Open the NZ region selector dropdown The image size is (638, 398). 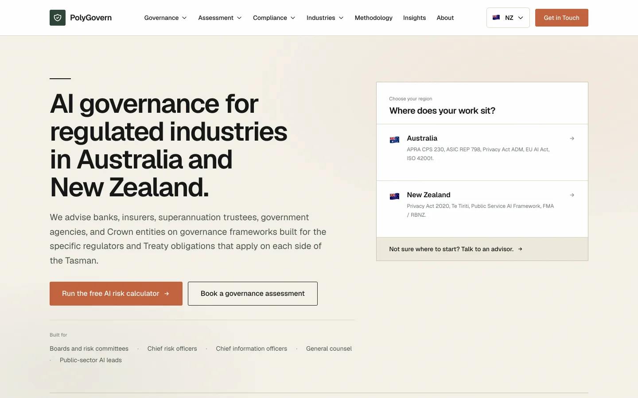point(508,18)
